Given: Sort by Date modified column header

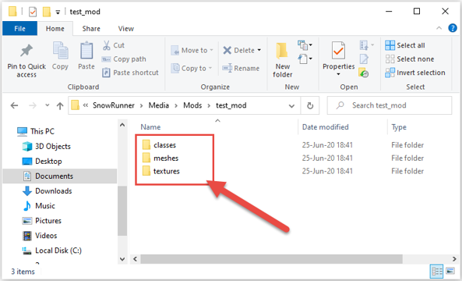Looking at the screenshot, I should tap(326, 127).
